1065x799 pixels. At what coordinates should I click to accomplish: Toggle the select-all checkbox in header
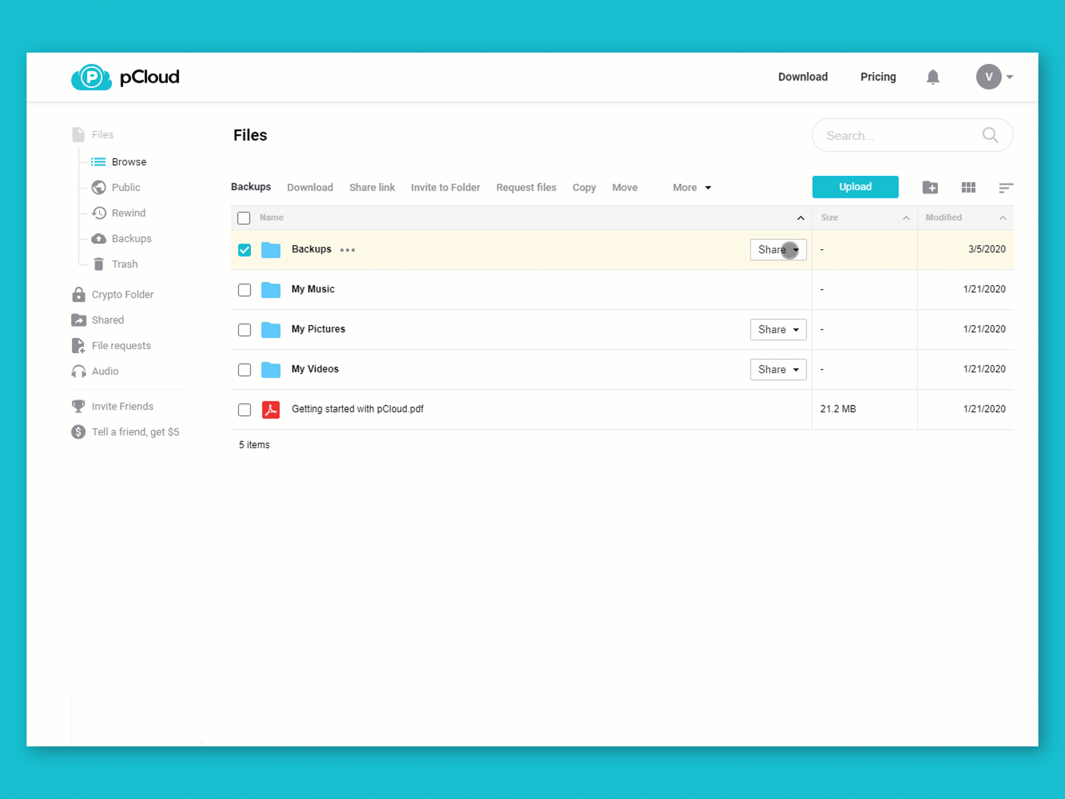(x=244, y=218)
